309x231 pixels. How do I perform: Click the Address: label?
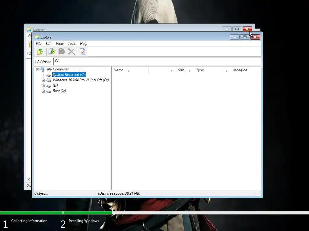pos(44,62)
